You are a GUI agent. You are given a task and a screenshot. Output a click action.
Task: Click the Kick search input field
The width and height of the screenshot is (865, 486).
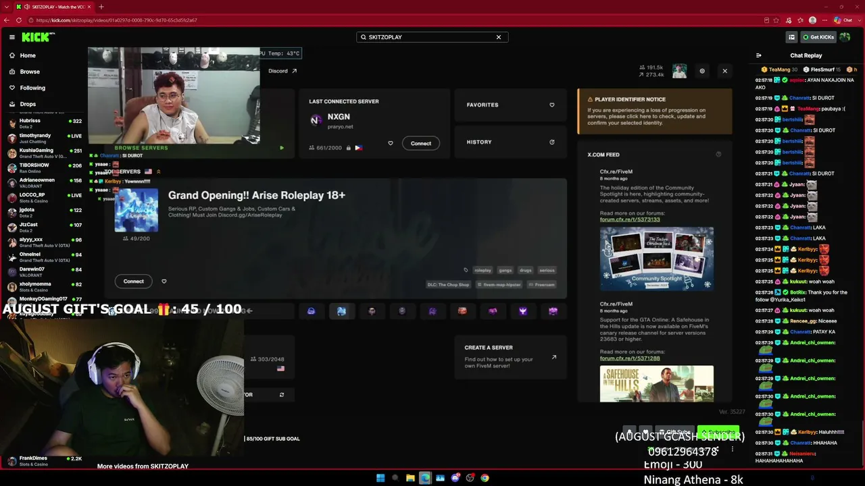tap(432, 37)
